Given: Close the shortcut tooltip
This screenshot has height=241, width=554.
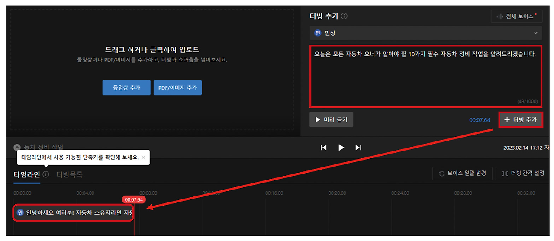Looking at the screenshot, I should [143, 157].
